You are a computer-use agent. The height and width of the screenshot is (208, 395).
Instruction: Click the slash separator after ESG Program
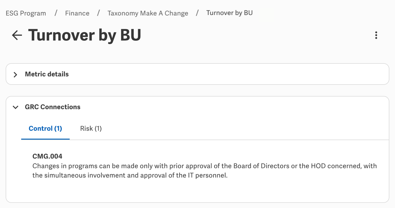point(56,13)
